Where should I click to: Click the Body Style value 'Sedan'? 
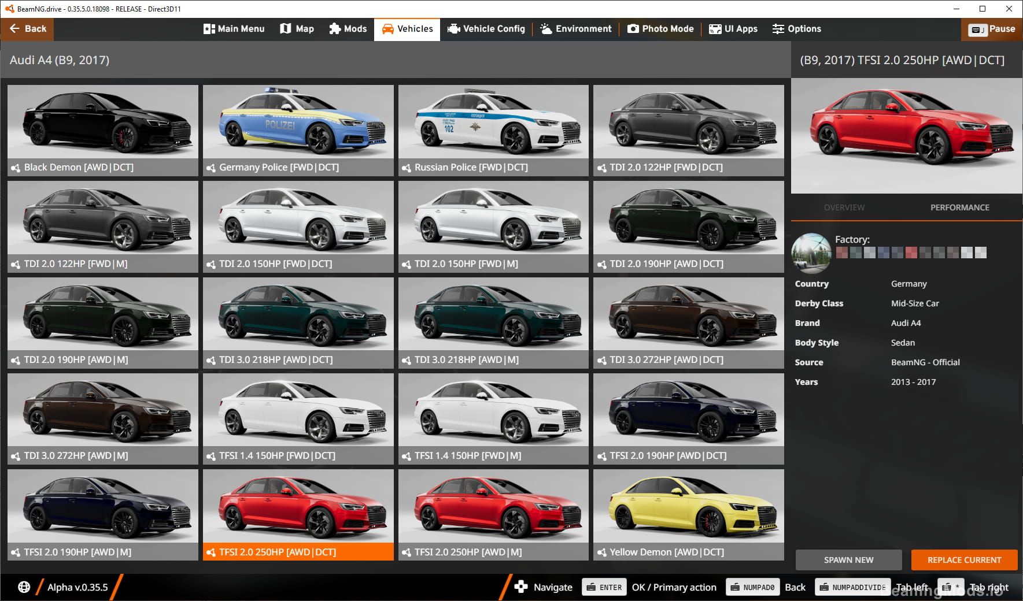pyautogui.click(x=903, y=343)
